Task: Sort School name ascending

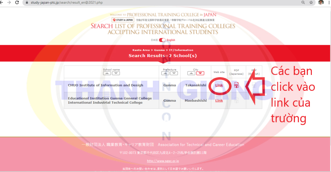Action: (107, 73)
